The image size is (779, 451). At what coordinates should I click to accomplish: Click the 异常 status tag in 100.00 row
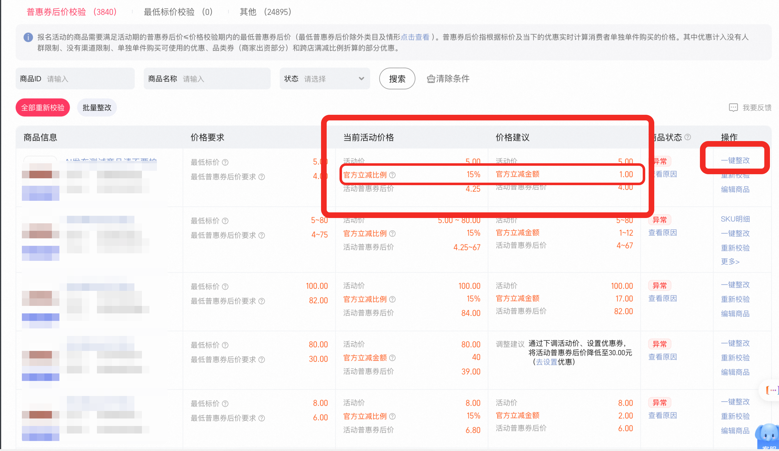660,286
